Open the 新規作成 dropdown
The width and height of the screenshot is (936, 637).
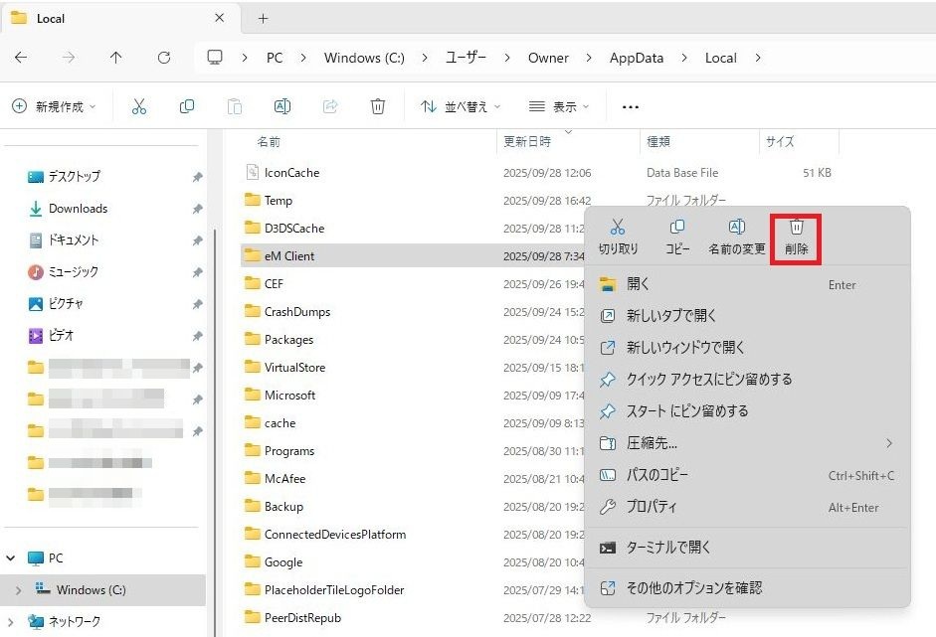click(x=55, y=106)
